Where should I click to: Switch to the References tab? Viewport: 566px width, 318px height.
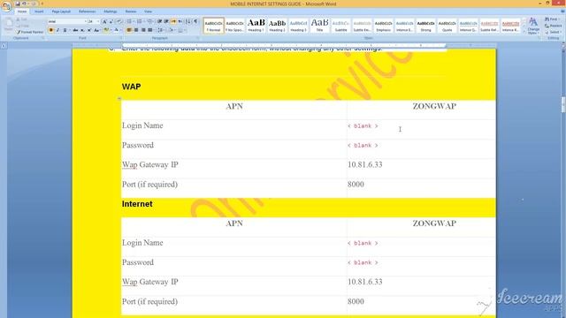coord(87,11)
